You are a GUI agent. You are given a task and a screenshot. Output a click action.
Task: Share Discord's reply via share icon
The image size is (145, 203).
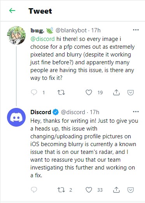(116, 190)
